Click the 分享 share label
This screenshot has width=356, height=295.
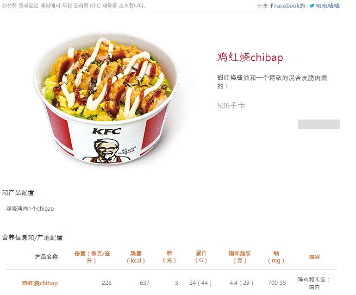coord(262,6)
